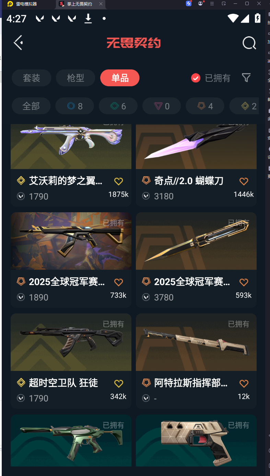Select orange pentagon tier filter 4
Image resolution: width=270 pixels, height=476 pixels.
pyautogui.click(x=205, y=106)
